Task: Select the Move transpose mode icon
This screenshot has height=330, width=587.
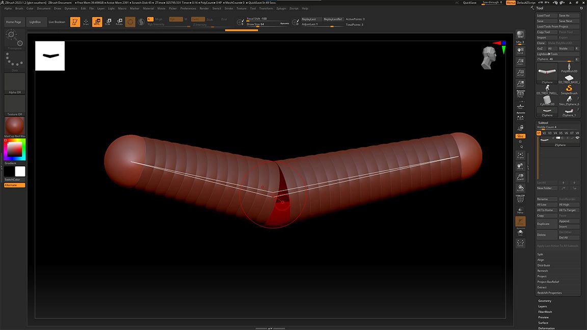Action: point(97,22)
